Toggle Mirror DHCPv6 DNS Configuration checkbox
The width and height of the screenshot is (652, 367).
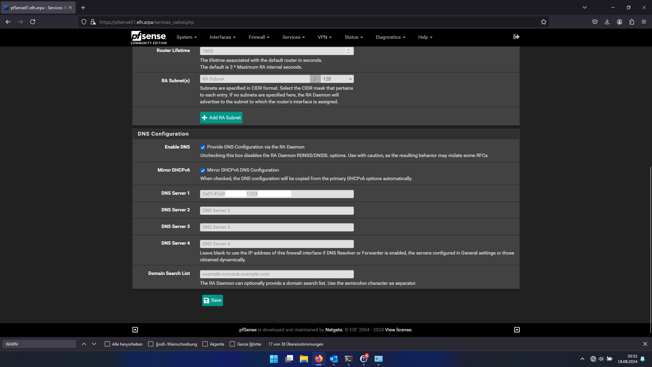203,171
